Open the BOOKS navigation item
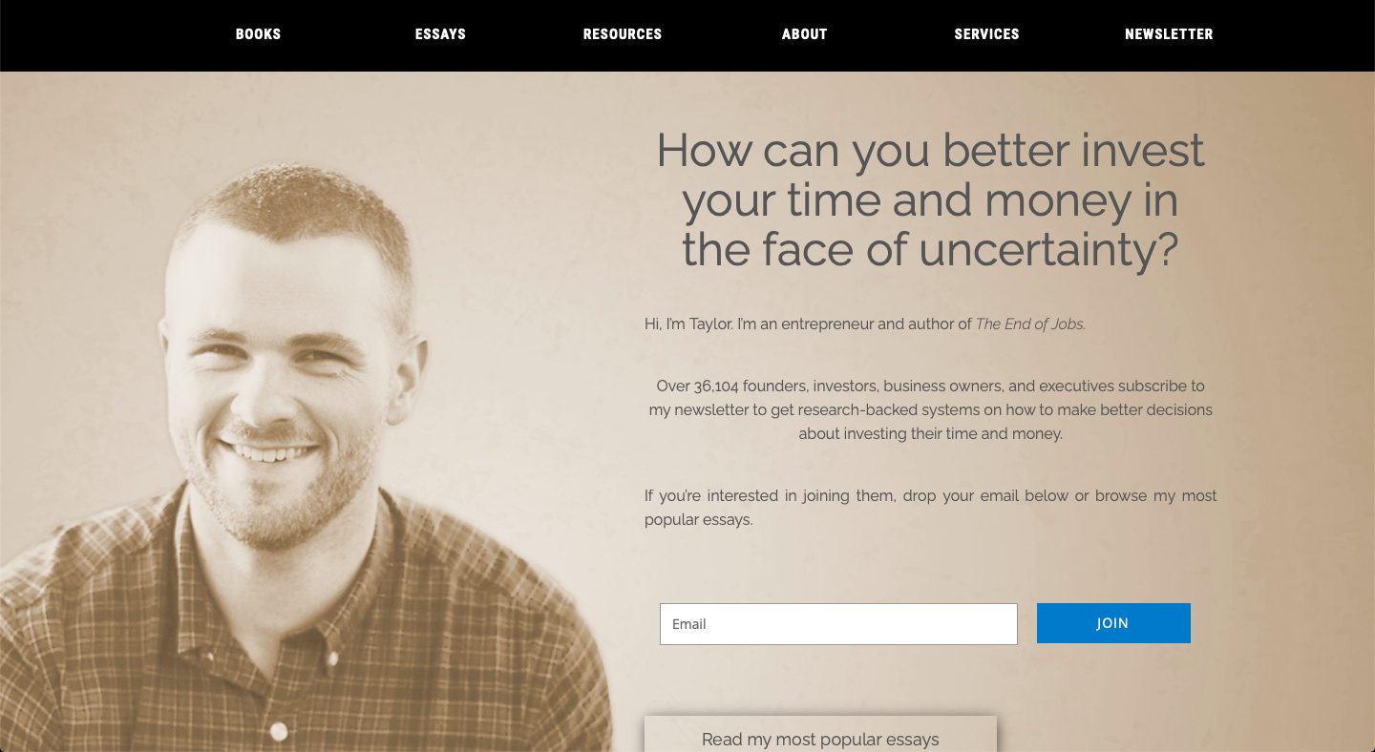The width and height of the screenshot is (1375, 752). [258, 34]
